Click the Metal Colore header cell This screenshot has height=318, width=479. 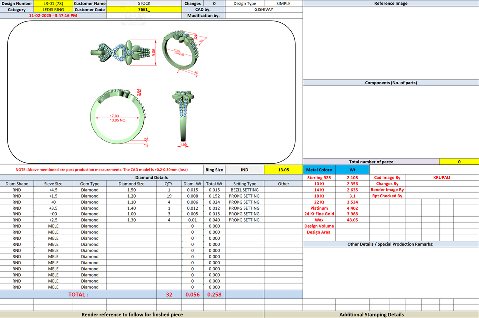click(319, 170)
